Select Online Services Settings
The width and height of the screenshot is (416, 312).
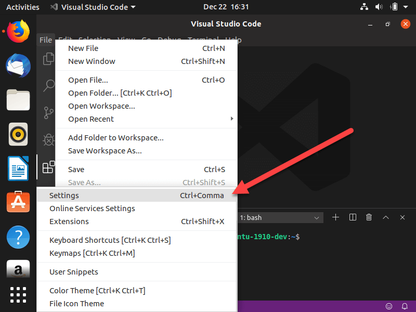click(136, 209)
